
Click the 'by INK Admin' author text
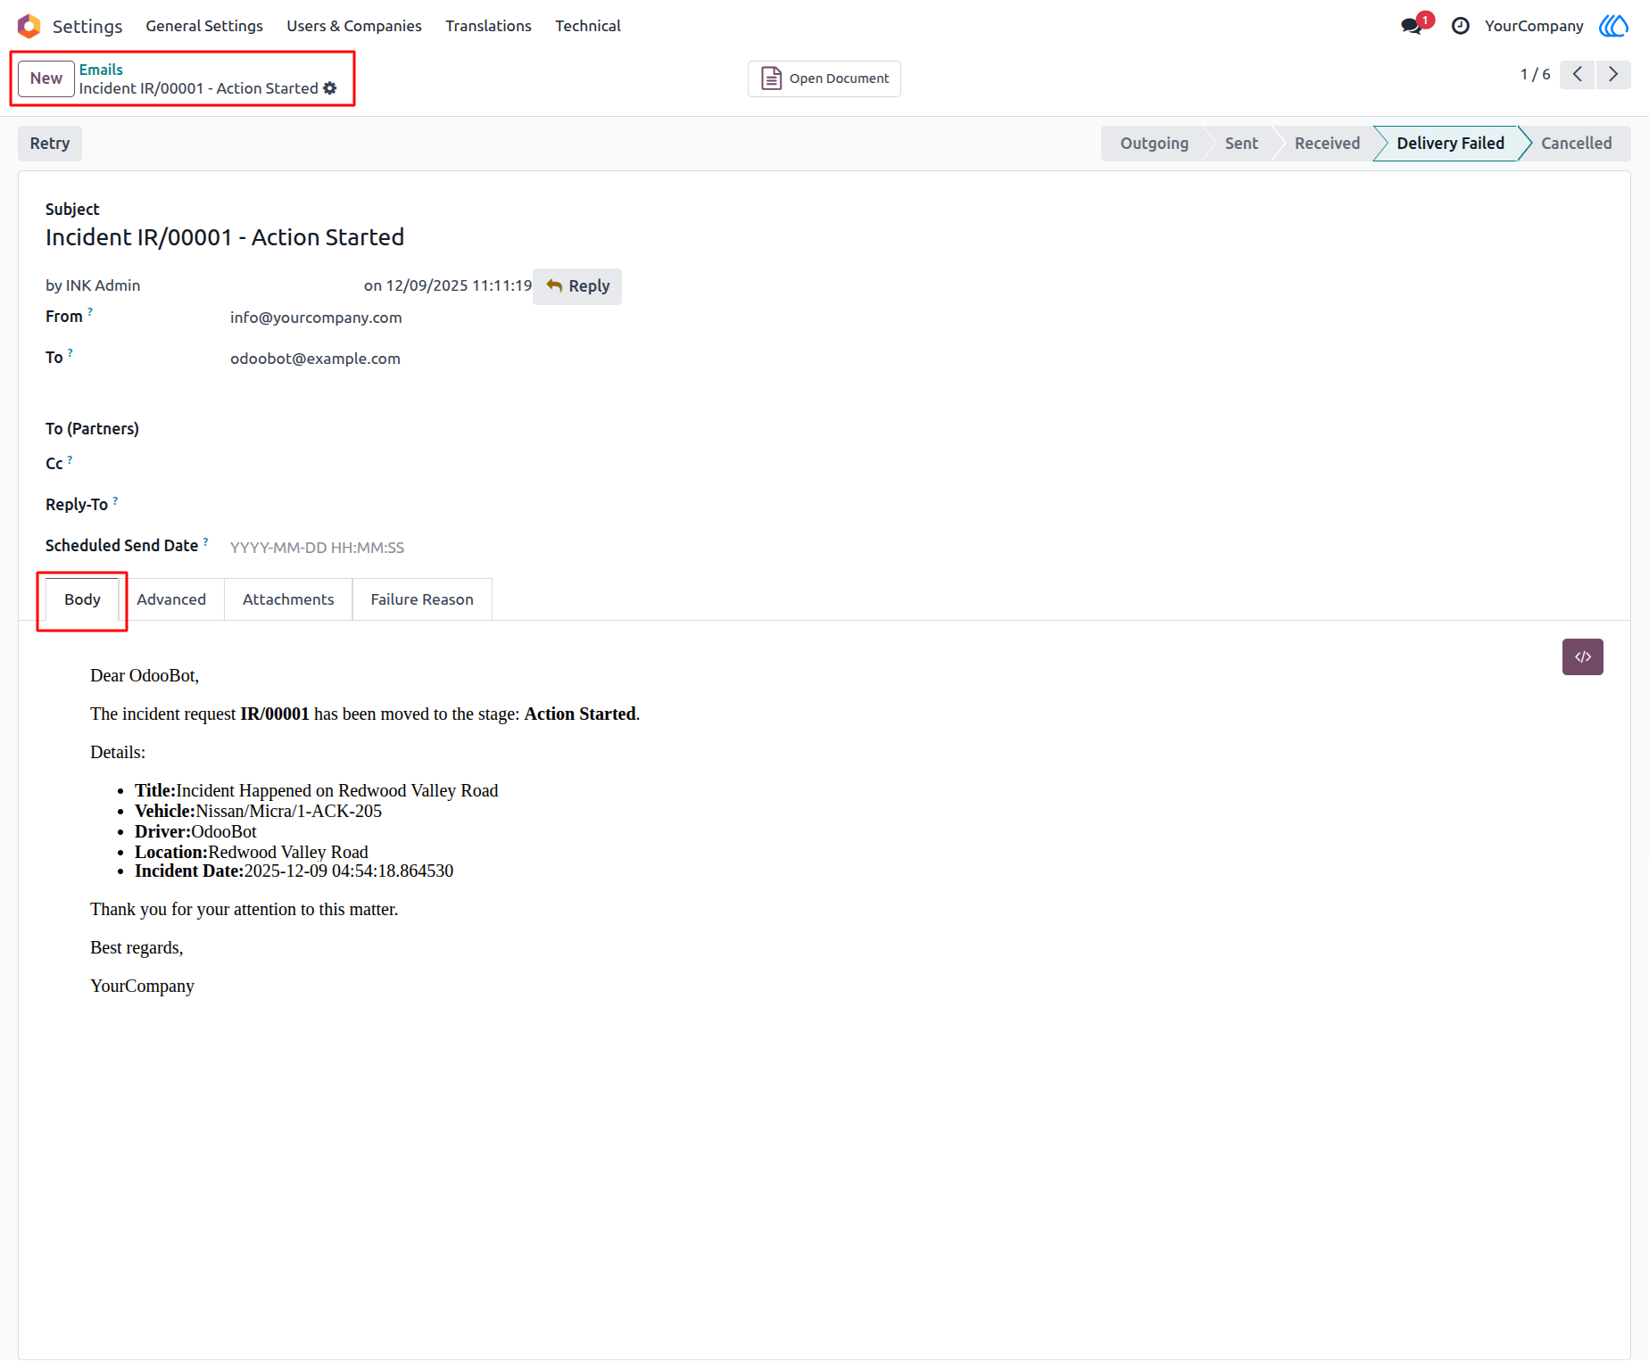(x=93, y=285)
